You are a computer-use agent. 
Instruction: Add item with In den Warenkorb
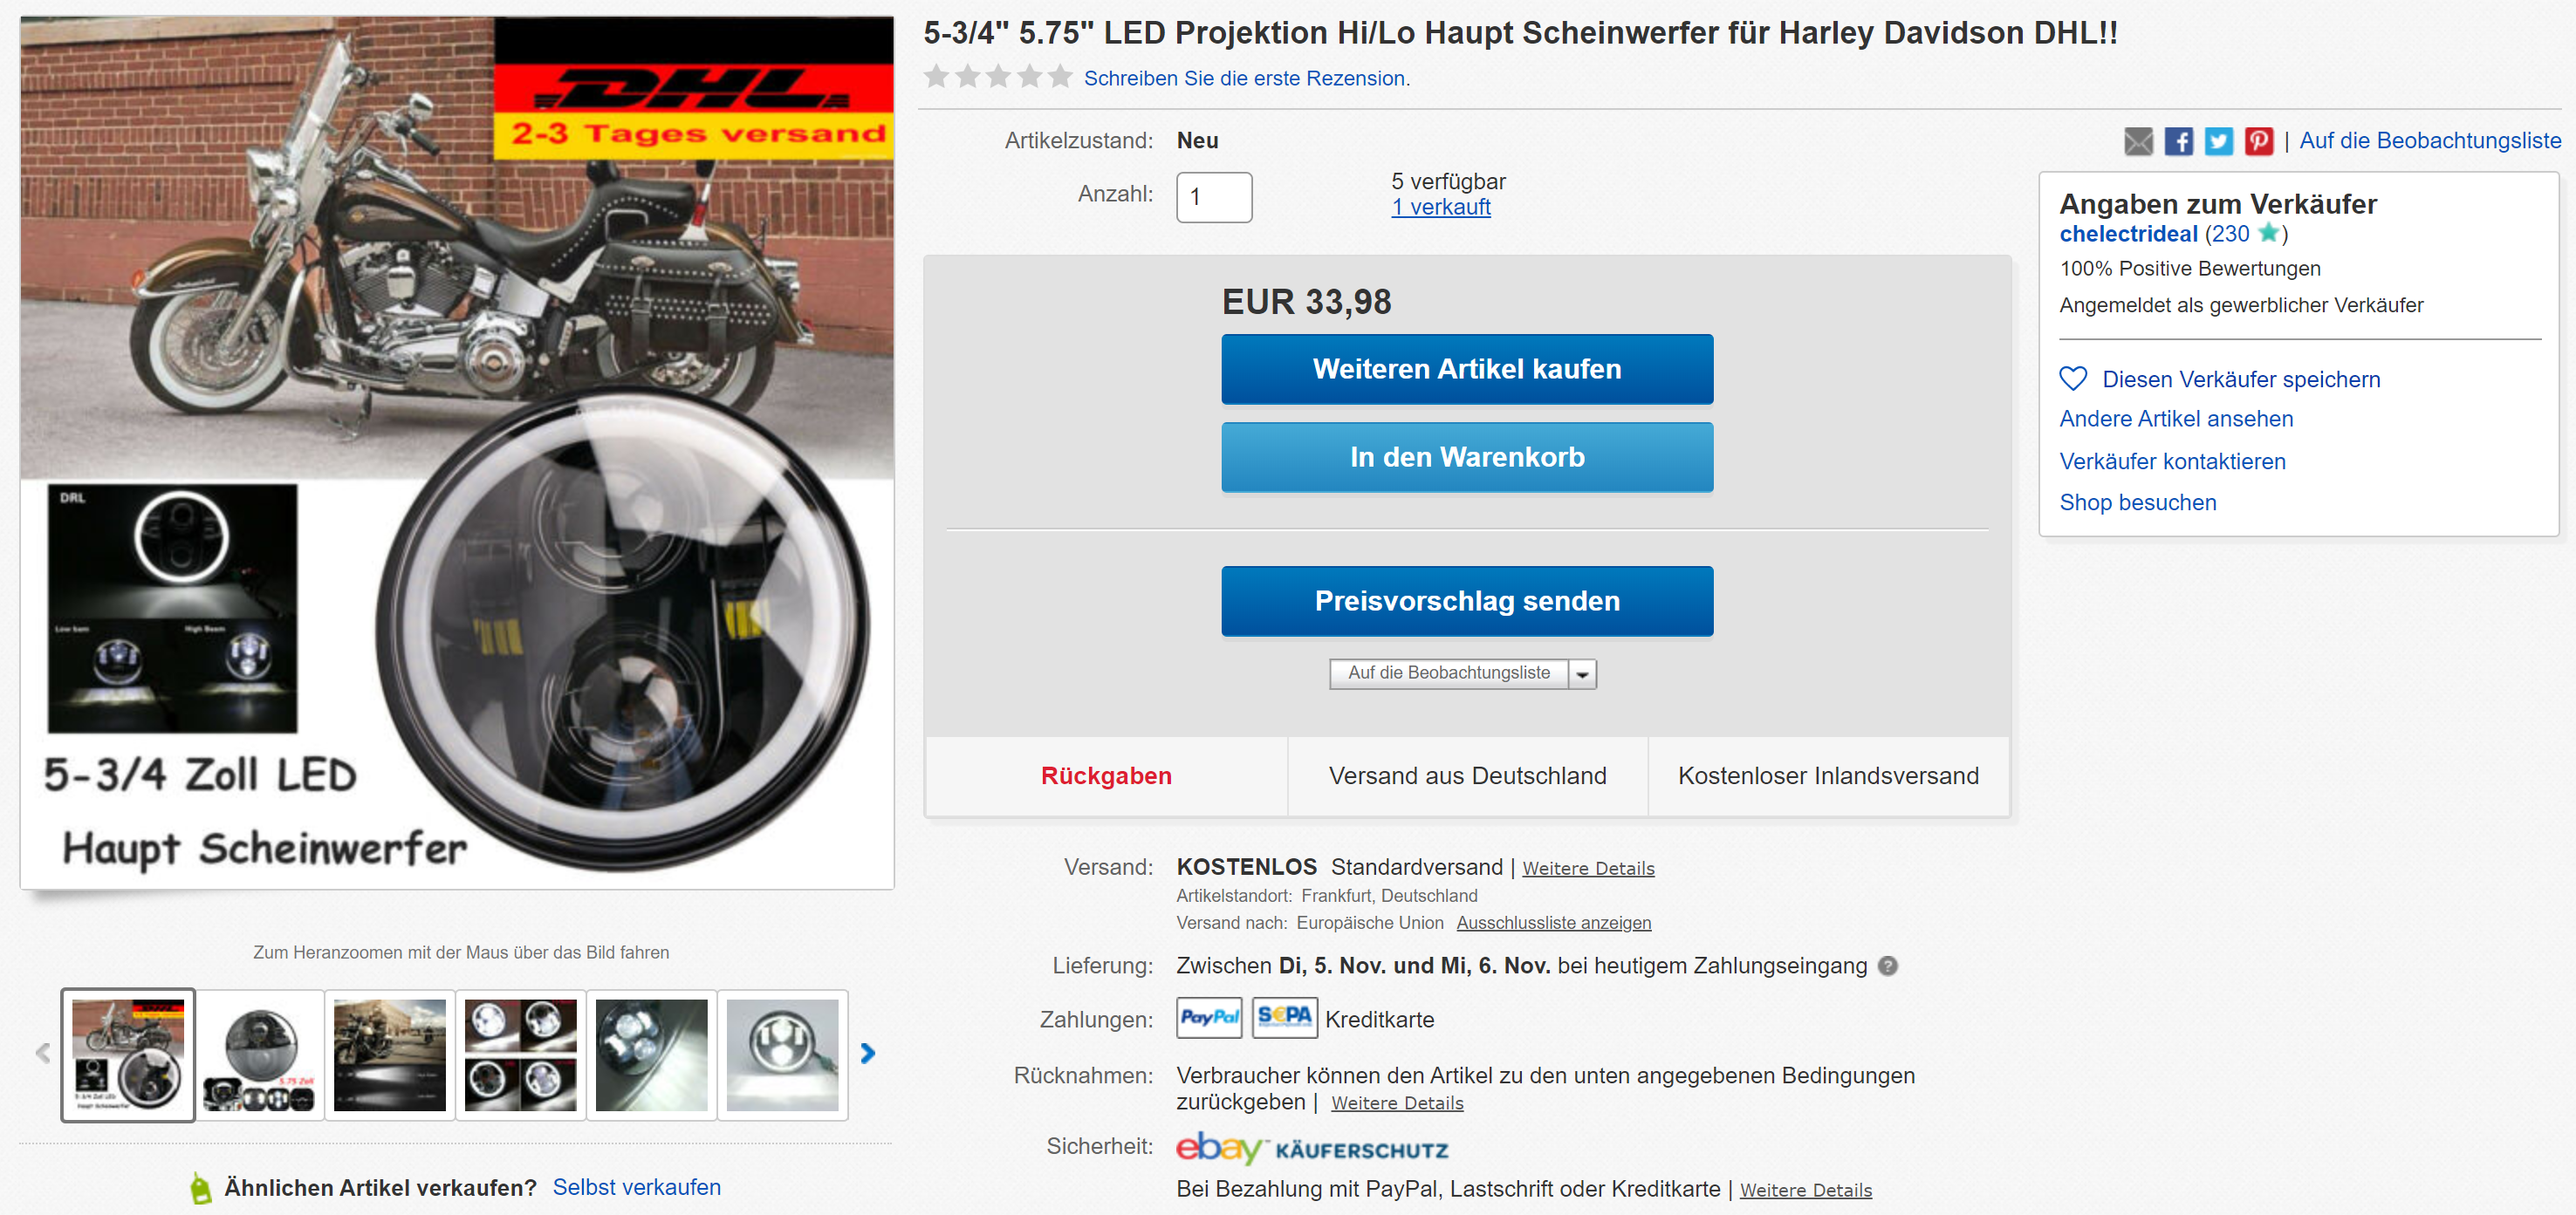click(1467, 457)
